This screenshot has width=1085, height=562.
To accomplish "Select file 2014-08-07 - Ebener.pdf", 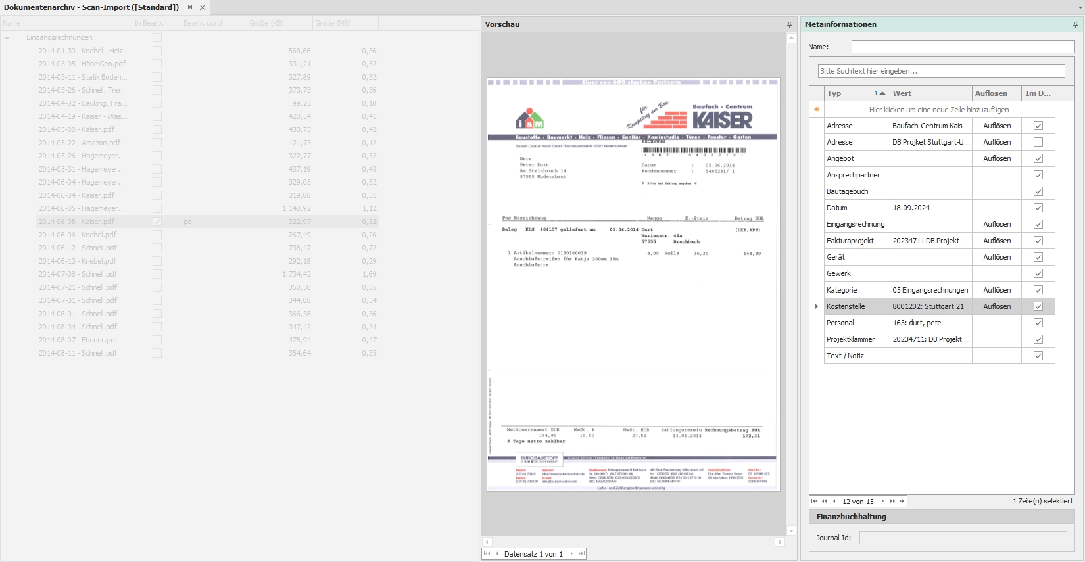I will point(78,340).
